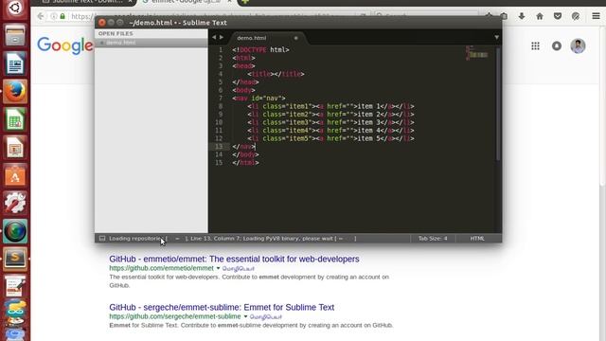Click the title tag code line
The image size is (606, 341).
(276, 74)
